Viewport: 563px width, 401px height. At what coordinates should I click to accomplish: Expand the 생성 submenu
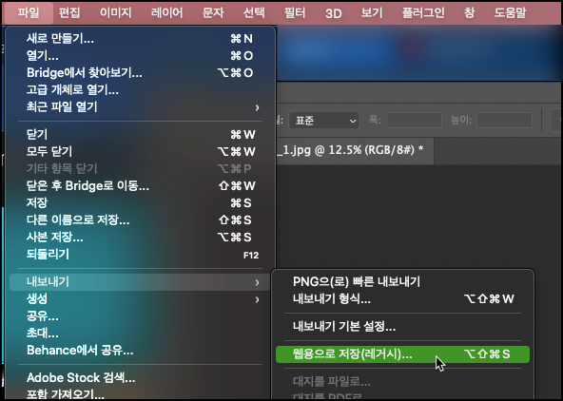pos(140,298)
